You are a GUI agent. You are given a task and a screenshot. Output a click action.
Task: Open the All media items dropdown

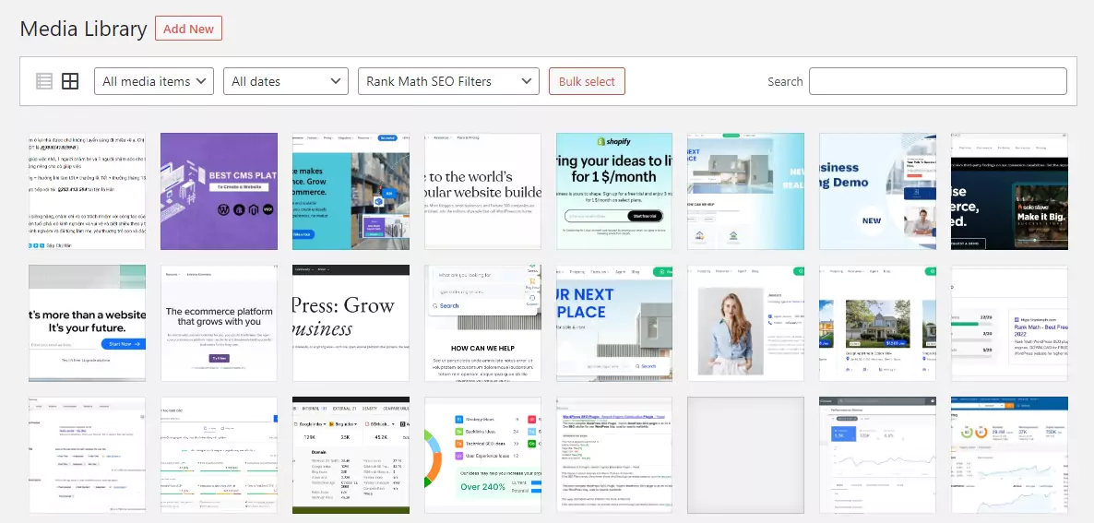point(154,81)
